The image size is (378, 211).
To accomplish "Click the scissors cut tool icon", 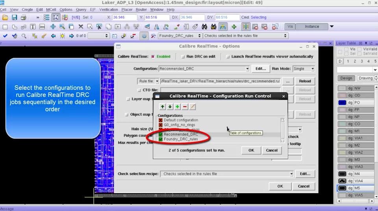I will (99, 27).
